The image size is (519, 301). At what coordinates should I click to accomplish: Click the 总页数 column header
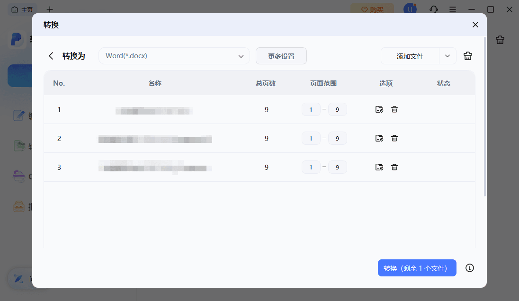pyautogui.click(x=266, y=83)
